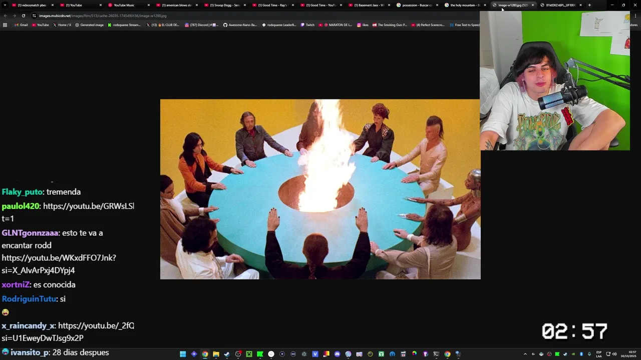Open Google Chrome from the taskbar
Viewport: 641px width, 360px height.
point(205,354)
